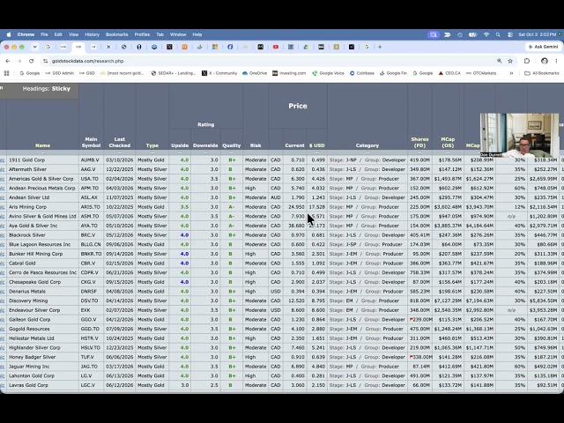Open the macOS Spotlight search icon

498,34
